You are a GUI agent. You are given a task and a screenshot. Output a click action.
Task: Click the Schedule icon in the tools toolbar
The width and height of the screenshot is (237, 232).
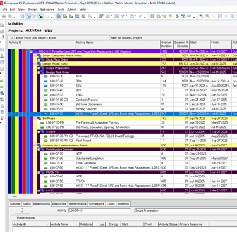pyautogui.click(x=158, y=16)
